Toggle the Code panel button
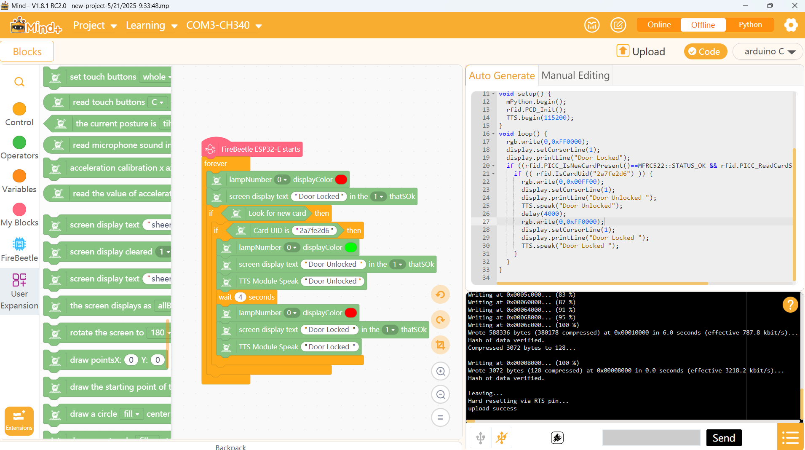Image resolution: width=805 pixels, height=450 pixels. (x=705, y=51)
